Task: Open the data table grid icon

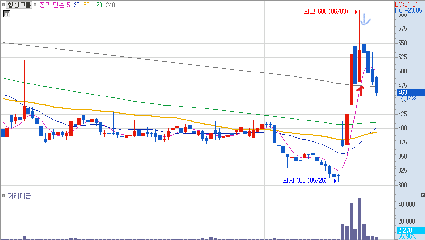Action: point(7,14)
